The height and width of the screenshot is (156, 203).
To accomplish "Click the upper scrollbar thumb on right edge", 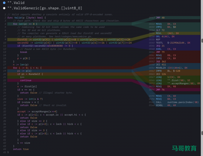I will [x=202, y=41].
